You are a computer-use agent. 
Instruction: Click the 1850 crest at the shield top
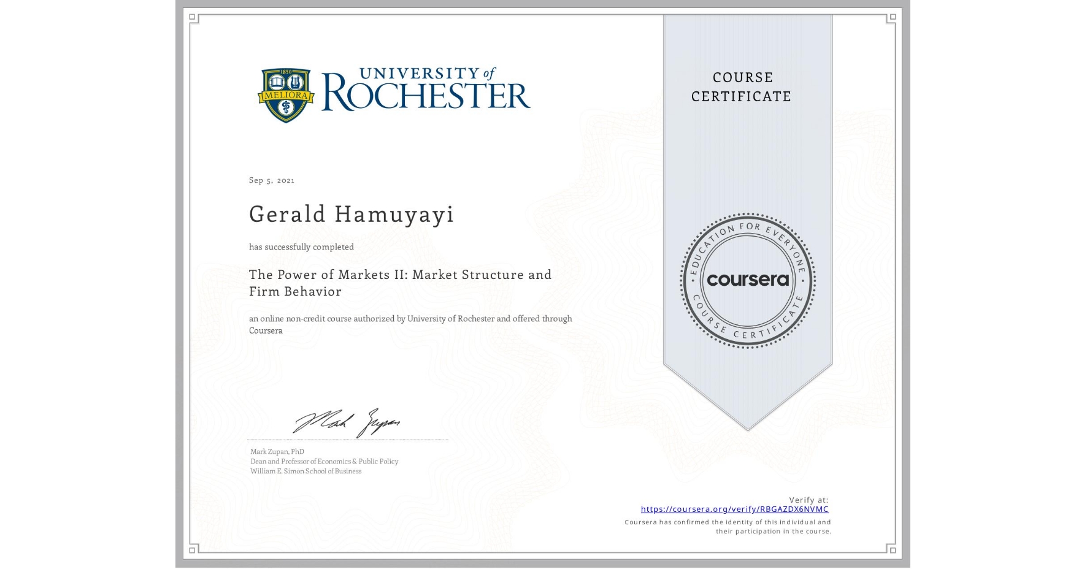[285, 72]
